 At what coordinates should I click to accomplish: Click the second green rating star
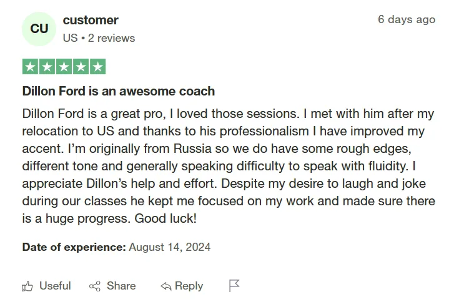point(47,67)
